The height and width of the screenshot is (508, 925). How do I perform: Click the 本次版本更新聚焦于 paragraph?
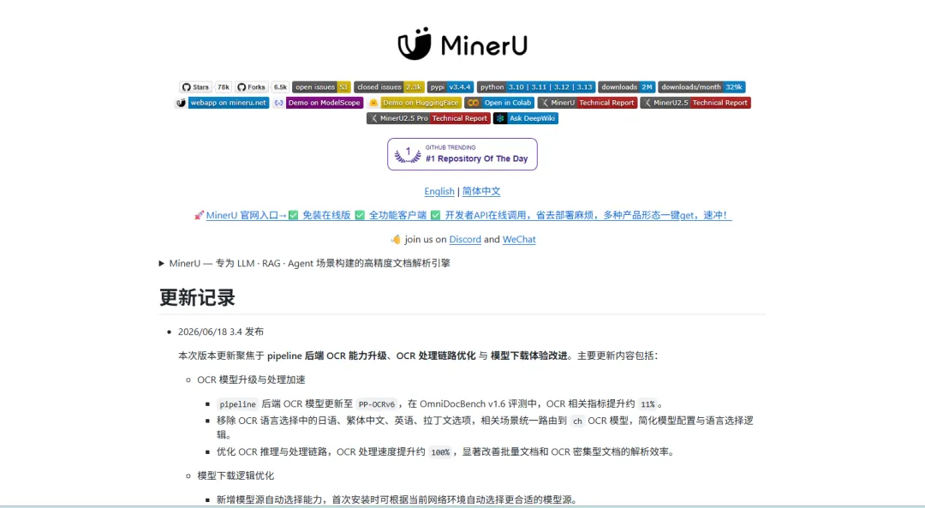pyautogui.click(x=418, y=356)
